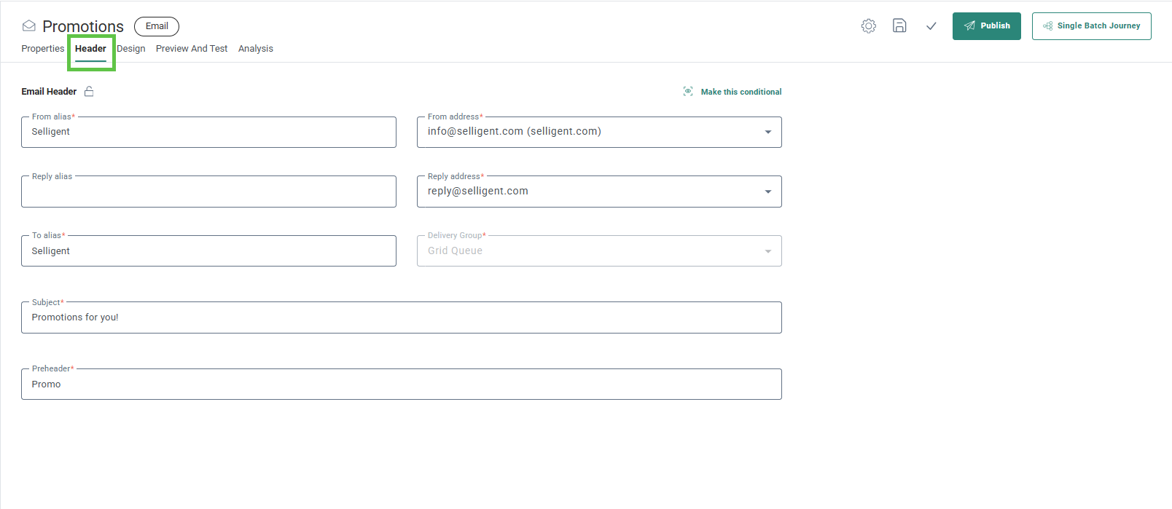Select the Preheader text field
Viewport: 1172px width, 509px height.
tap(401, 384)
